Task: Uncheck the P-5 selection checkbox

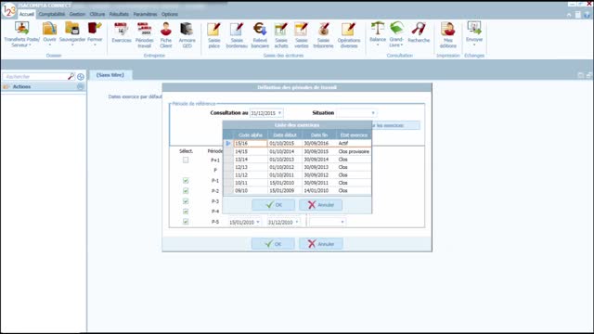Action: [x=186, y=222]
